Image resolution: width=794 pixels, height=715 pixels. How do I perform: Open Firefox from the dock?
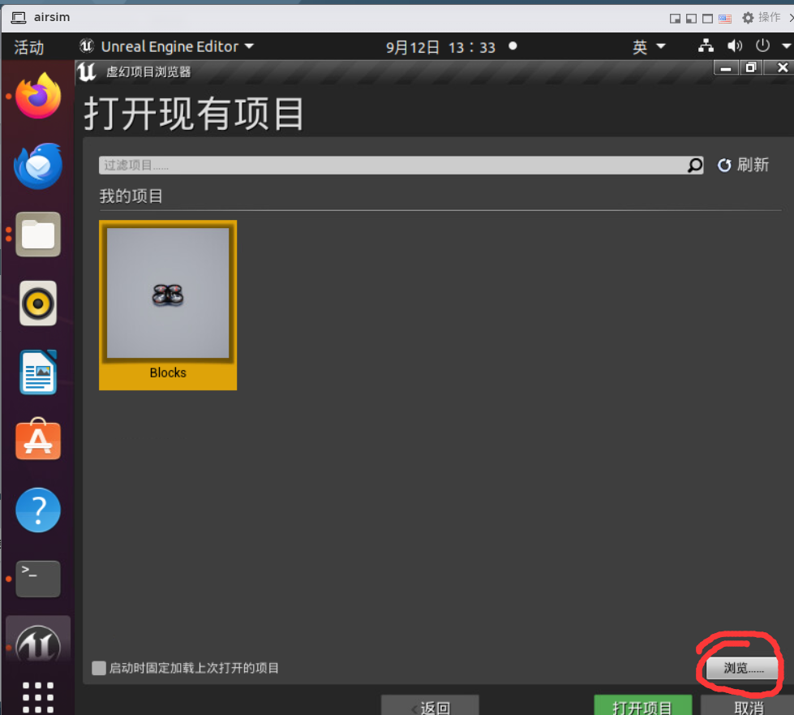click(38, 97)
